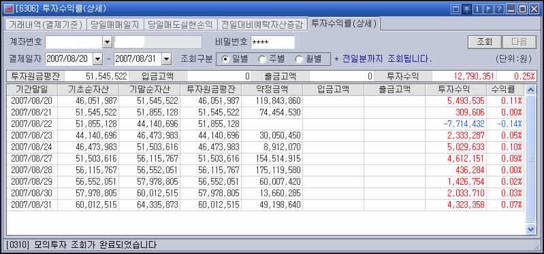Click the 조회 search button
This screenshot has height=254, width=544.
tap(484, 42)
